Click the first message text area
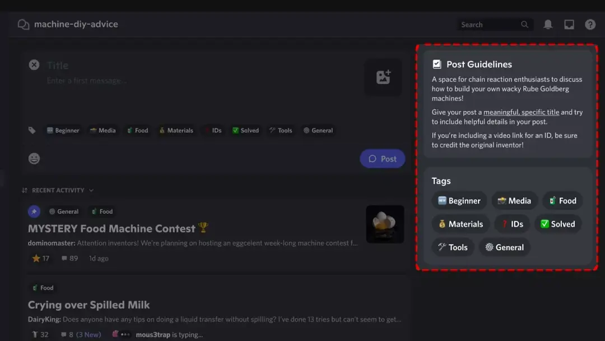 coord(87,81)
